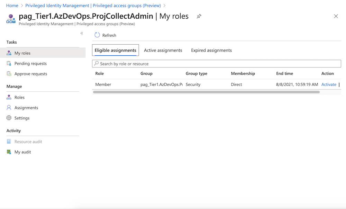Go to Home in the breadcrumb

pyautogui.click(x=12, y=6)
